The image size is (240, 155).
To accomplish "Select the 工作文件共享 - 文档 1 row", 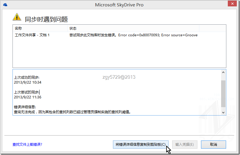I will pos(119,35).
